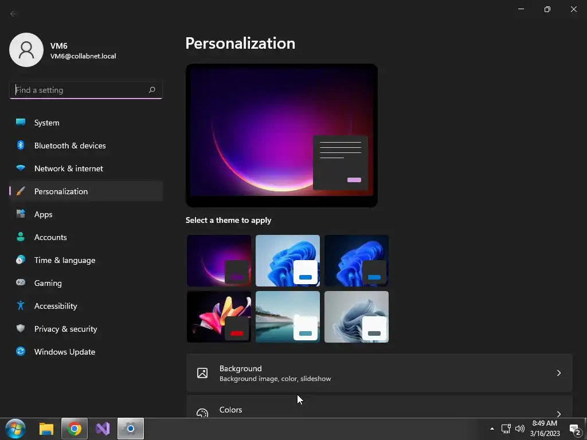587x440 pixels.
Task: Open the System settings page
Action: click(x=86, y=123)
